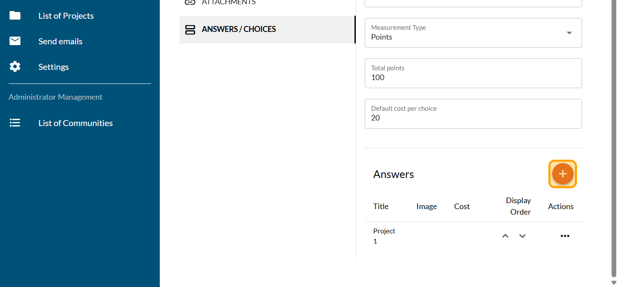The image size is (618, 287).
Task: Click the Answers / Choices stacked-rows icon
Action: pos(190,29)
